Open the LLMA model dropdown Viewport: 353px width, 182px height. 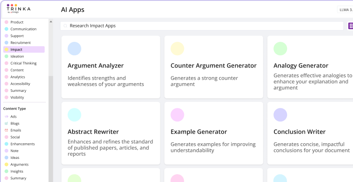(x=345, y=10)
